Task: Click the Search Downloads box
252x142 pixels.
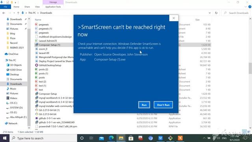Action: tap(236, 13)
